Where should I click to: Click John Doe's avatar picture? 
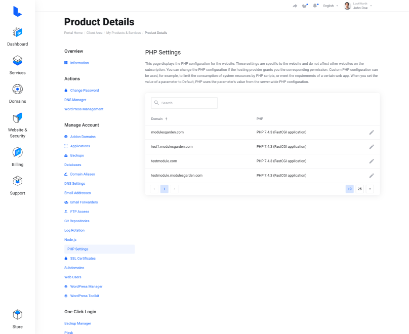point(347,6)
